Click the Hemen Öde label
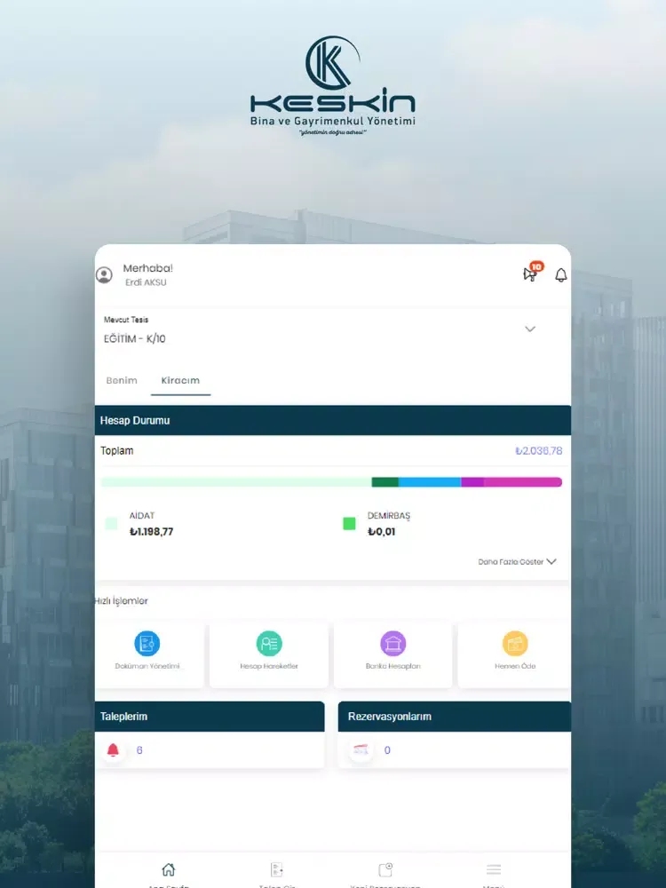 coord(515,666)
